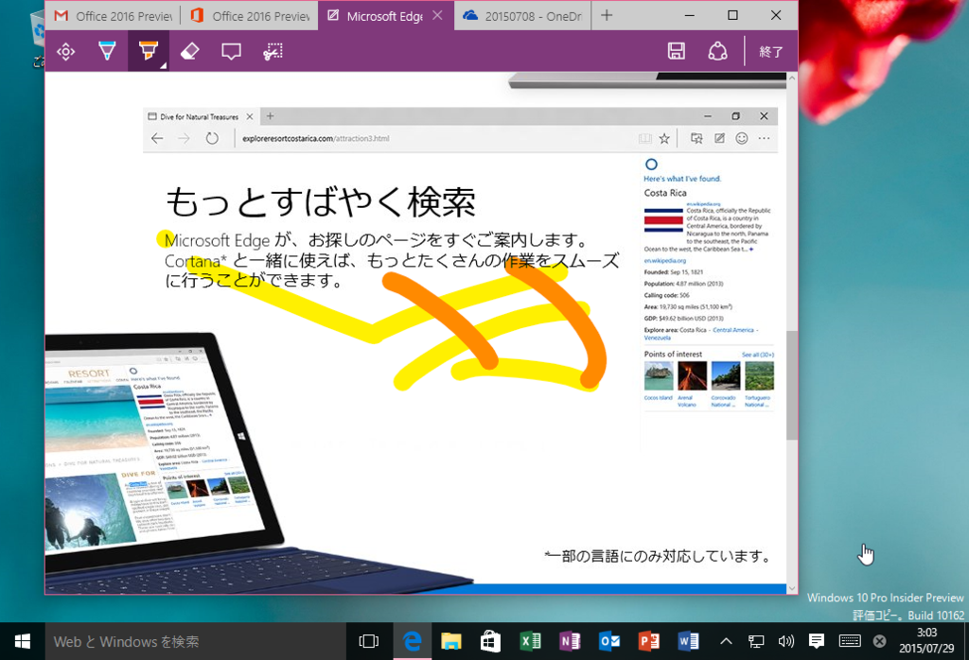Share the Web Note
The image size is (969, 660).
pos(717,51)
